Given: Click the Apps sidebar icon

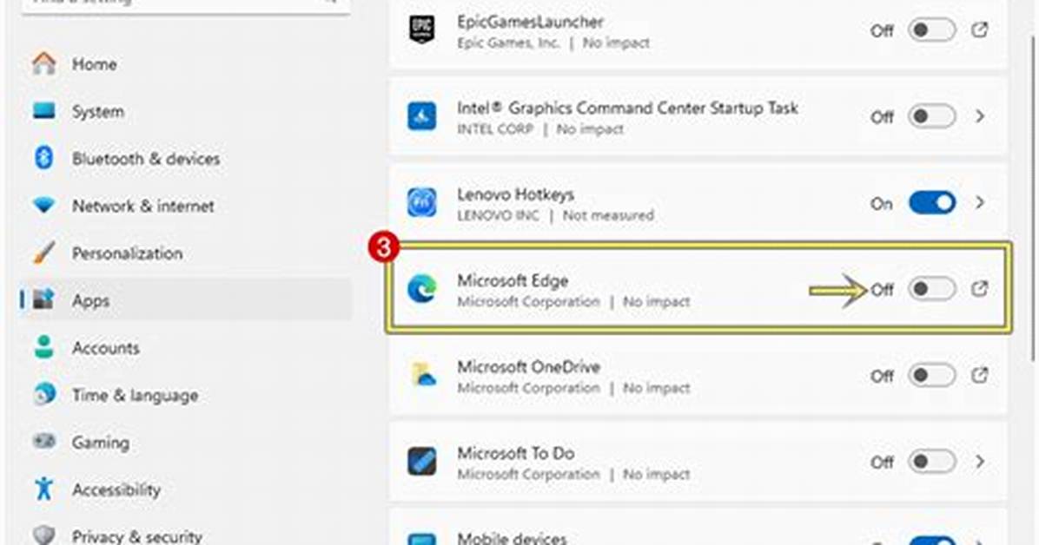Looking at the screenshot, I should point(43,300).
